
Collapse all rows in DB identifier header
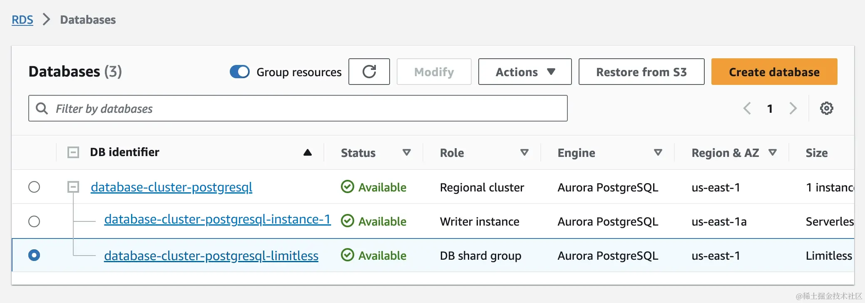(73, 152)
